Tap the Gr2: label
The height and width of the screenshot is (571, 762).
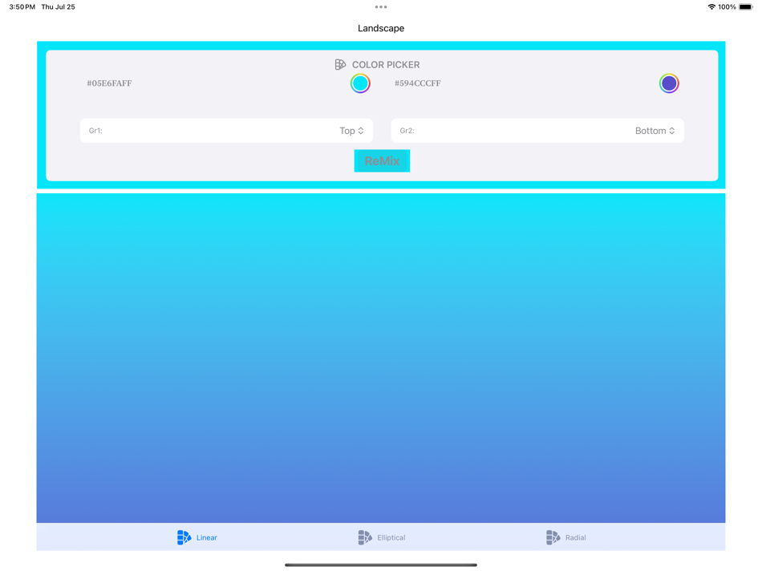click(x=407, y=131)
